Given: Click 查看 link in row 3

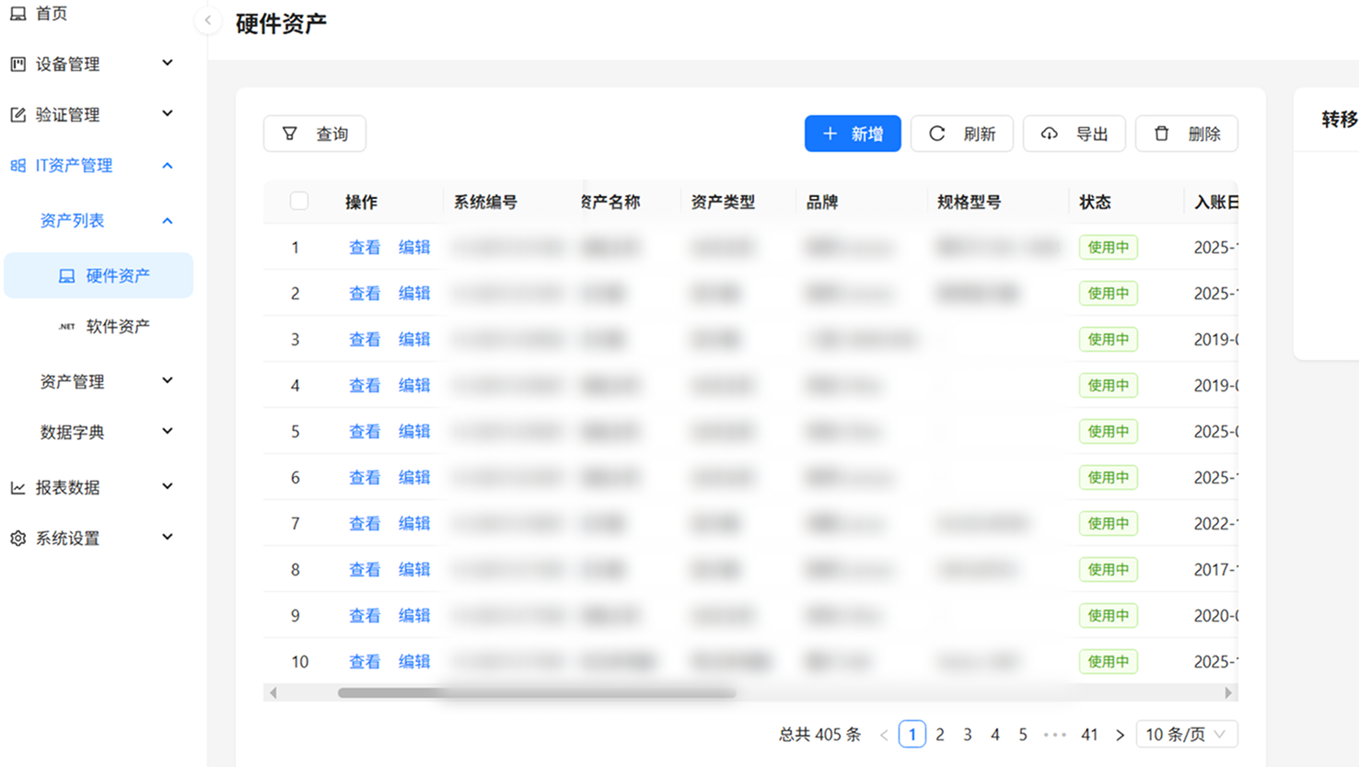Looking at the screenshot, I should (365, 340).
